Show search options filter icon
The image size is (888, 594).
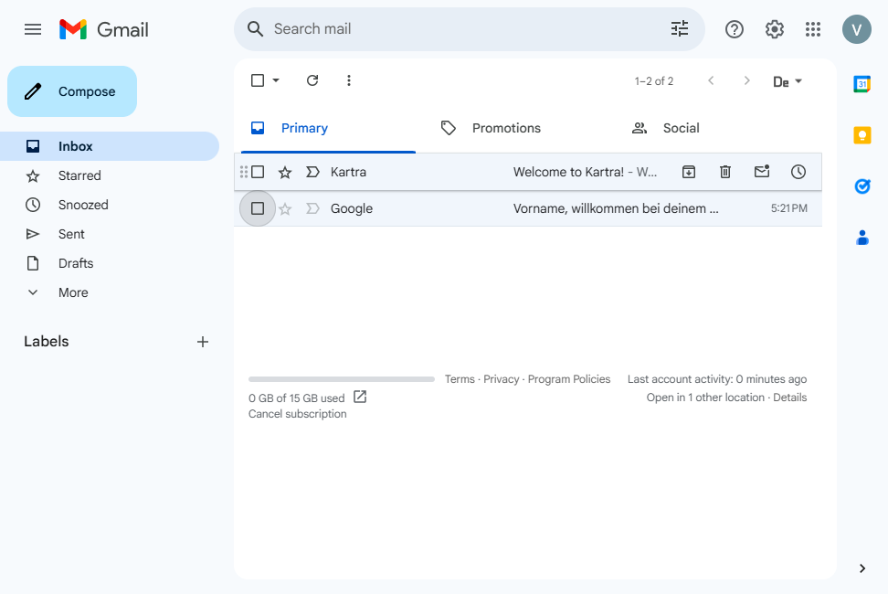680,29
